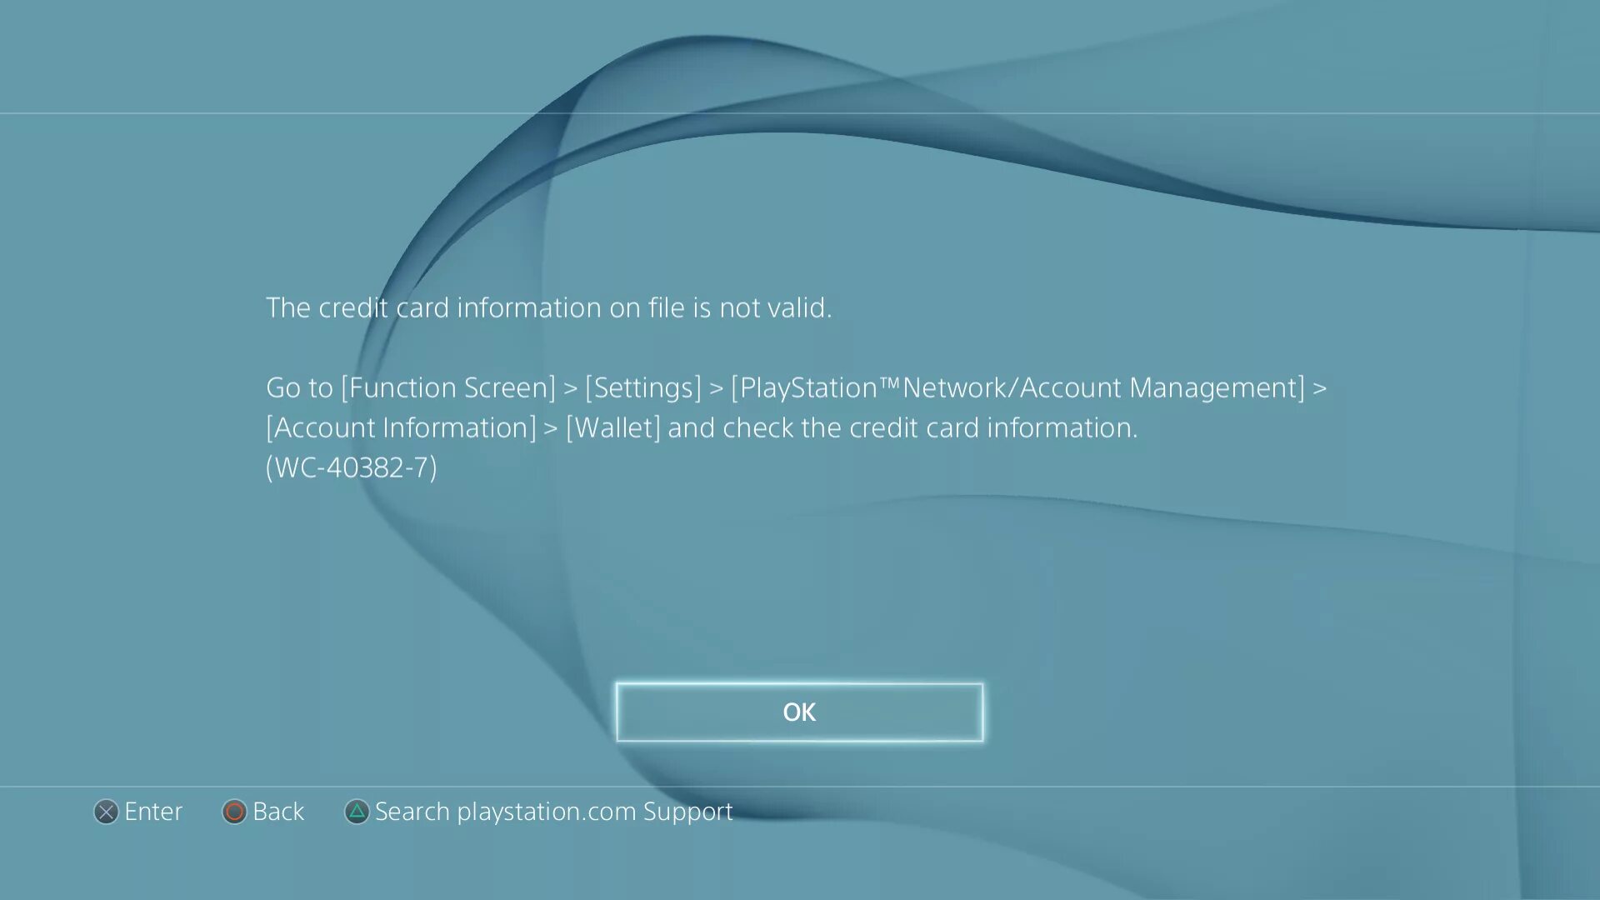The width and height of the screenshot is (1600, 900).
Task: Click the triangle button icon for Search
Action: 357,812
